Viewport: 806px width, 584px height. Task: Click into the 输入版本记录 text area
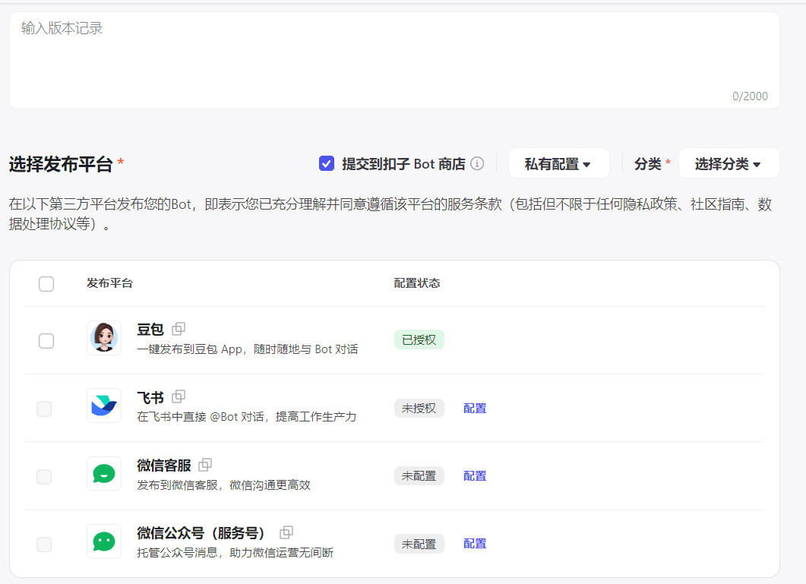(x=394, y=59)
